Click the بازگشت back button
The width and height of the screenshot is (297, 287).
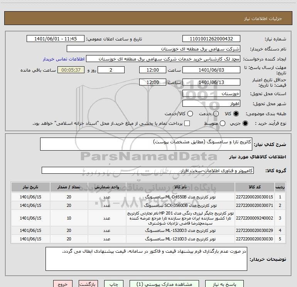(x=88, y=284)
